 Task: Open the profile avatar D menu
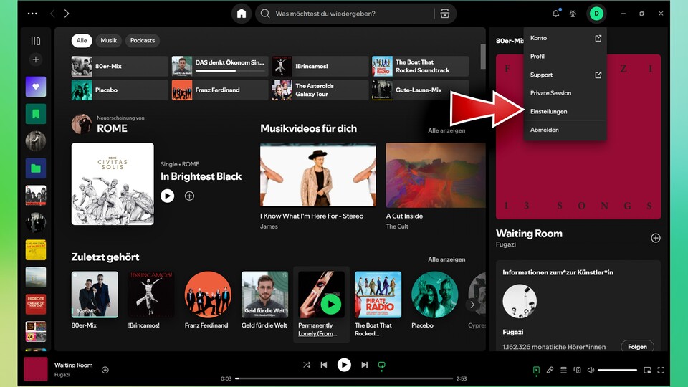tap(596, 14)
